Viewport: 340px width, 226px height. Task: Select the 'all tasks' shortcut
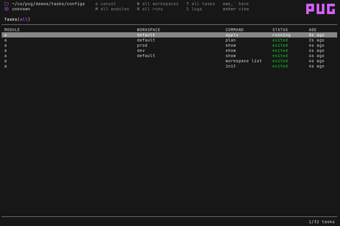tap(201, 4)
